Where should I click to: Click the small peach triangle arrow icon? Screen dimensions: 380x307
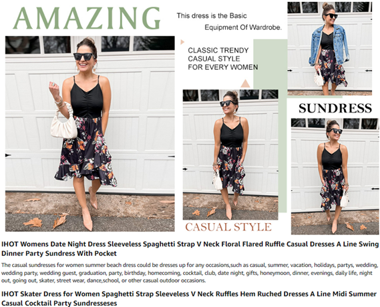pos(182,42)
